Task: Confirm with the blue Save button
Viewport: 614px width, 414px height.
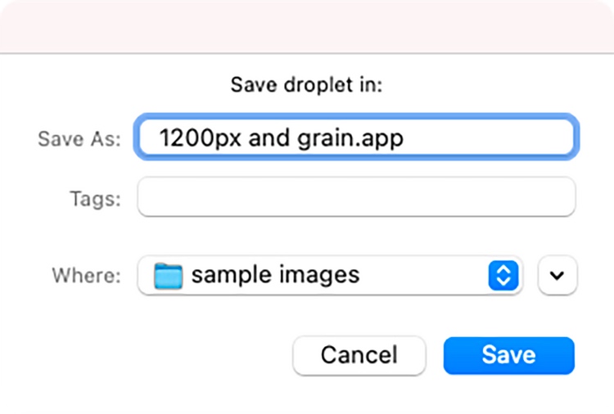Action: [508, 355]
